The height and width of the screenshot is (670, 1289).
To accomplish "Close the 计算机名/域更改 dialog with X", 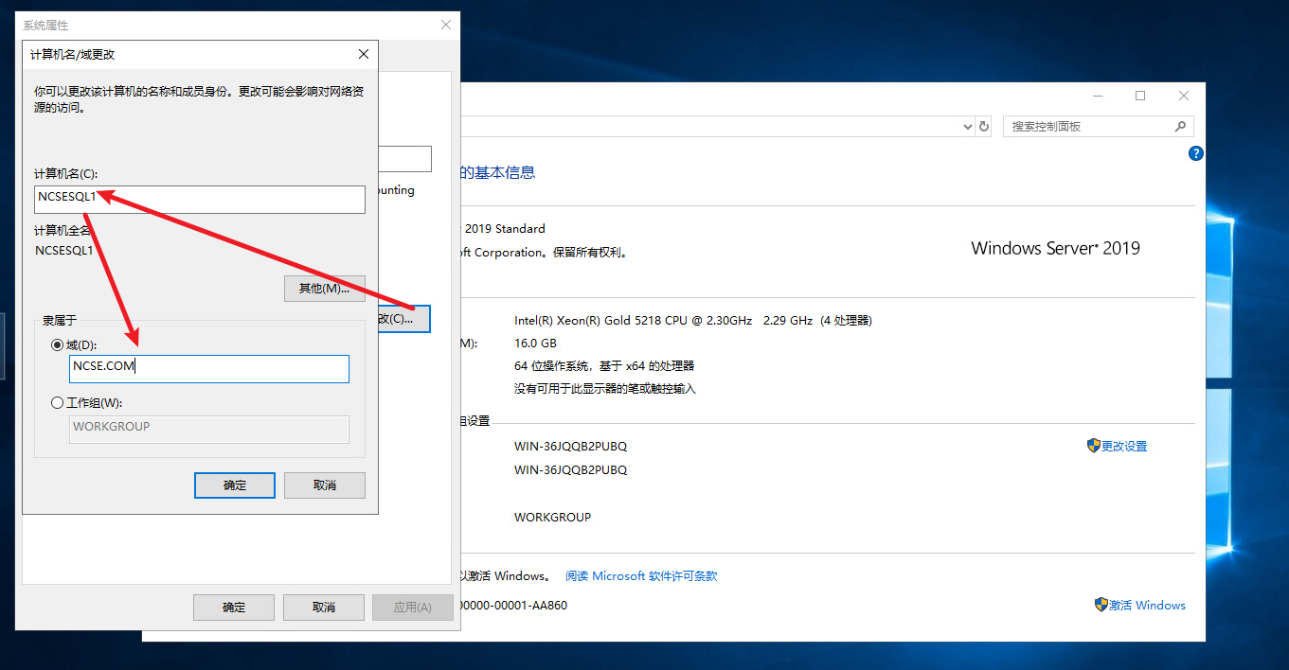I will pos(364,55).
